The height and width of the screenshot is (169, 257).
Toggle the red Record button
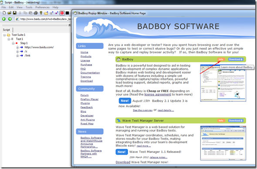coord(62,13)
